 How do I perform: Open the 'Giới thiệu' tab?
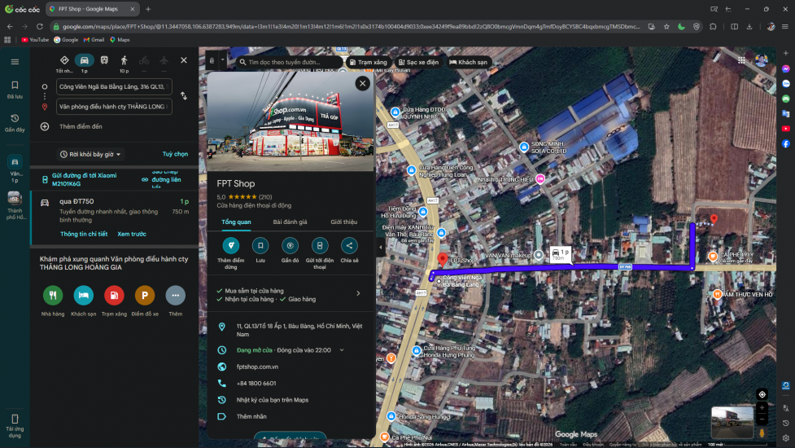(343, 222)
